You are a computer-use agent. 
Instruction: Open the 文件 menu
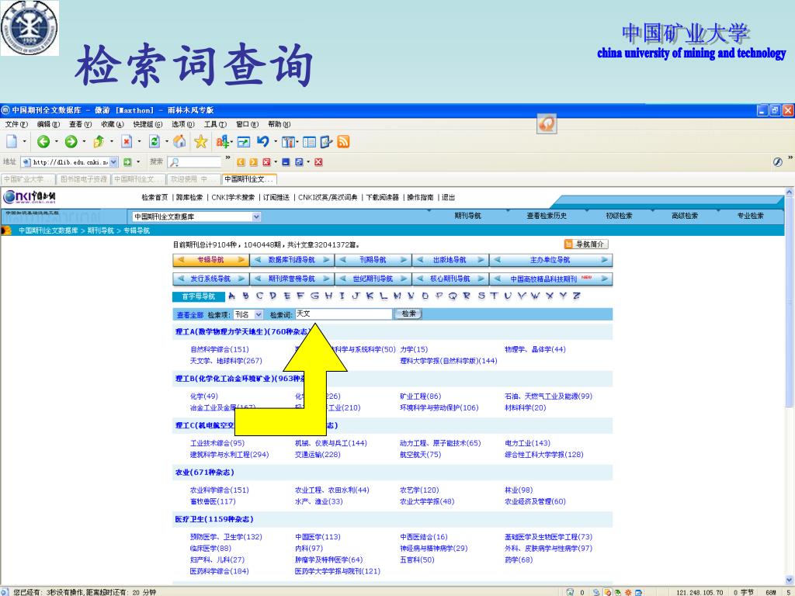point(16,124)
